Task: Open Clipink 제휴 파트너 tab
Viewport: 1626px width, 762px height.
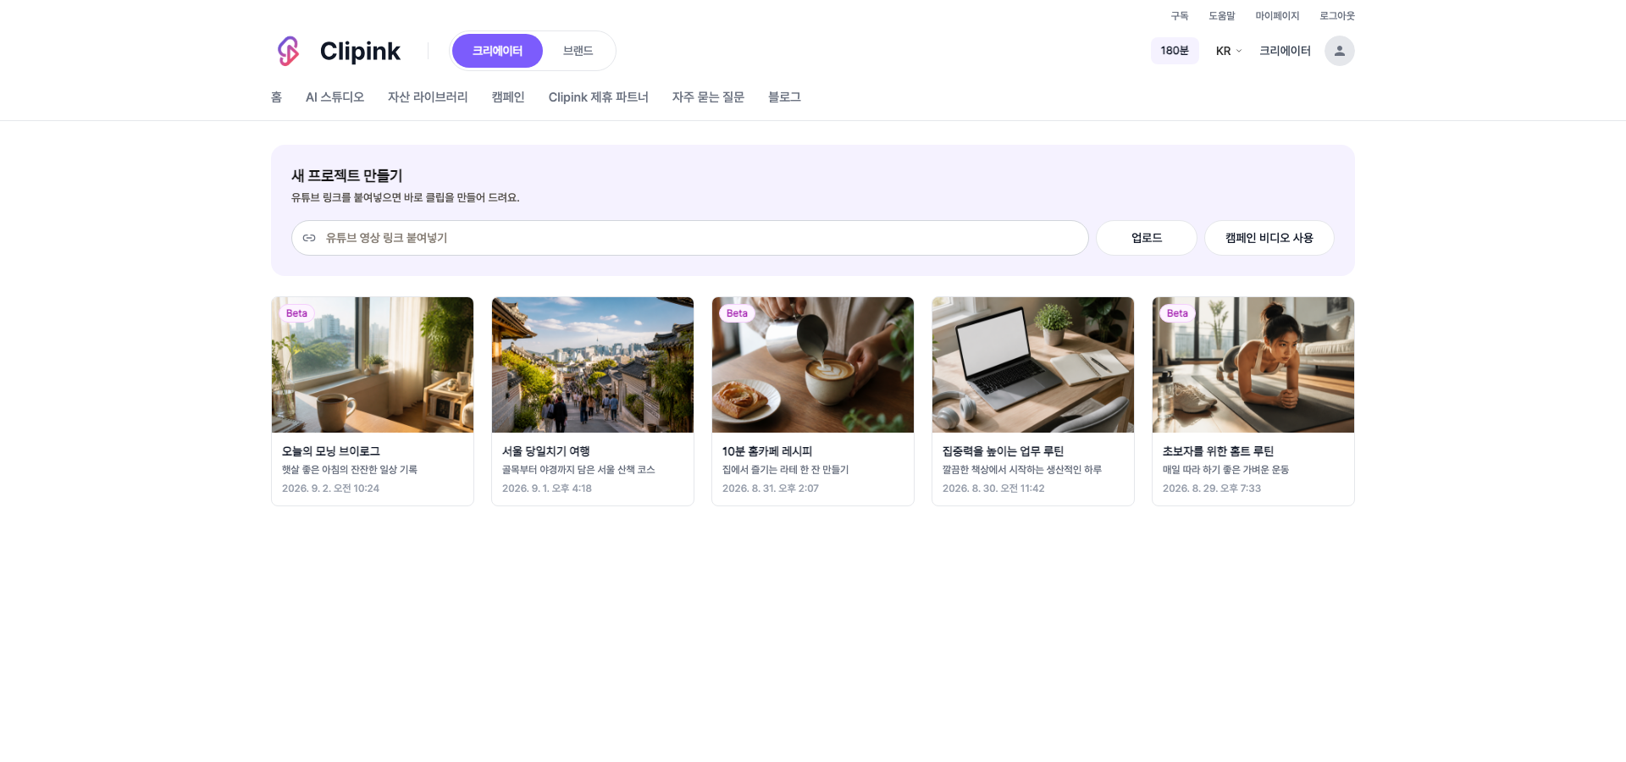Action: coord(598,97)
